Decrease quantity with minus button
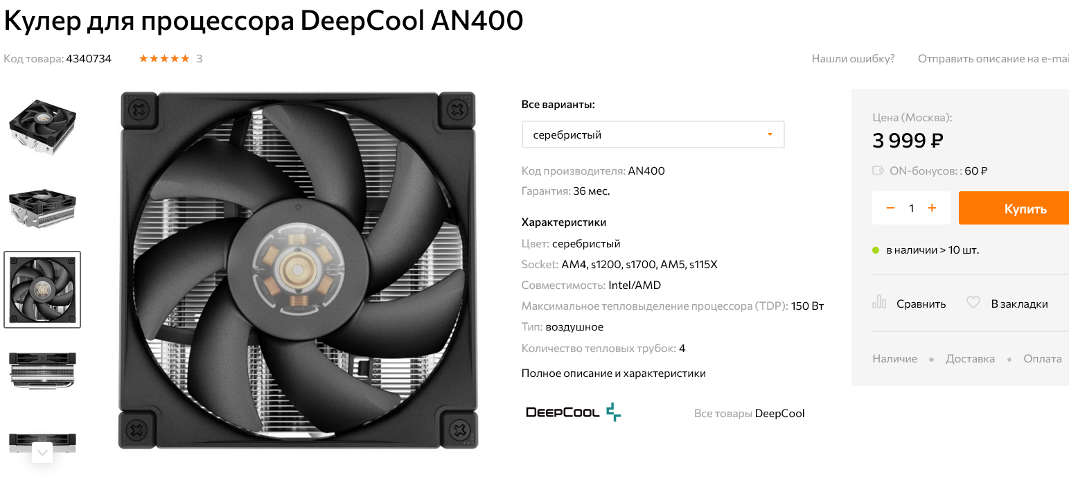The height and width of the screenshot is (483, 1069). point(891,208)
